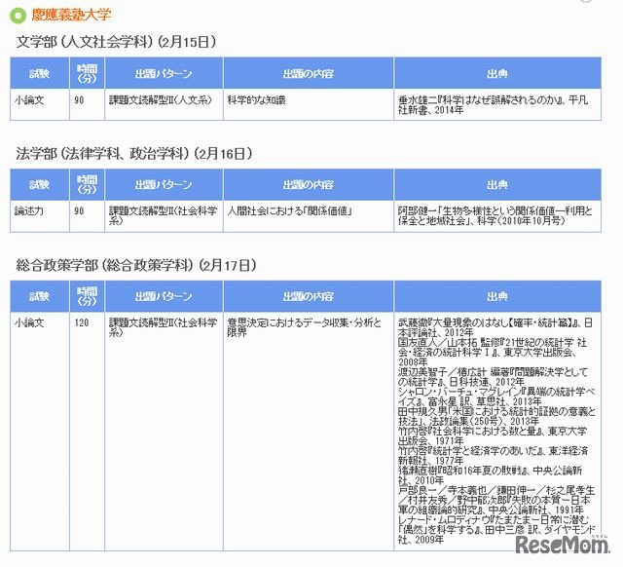This screenshot has height=567, width=623.
Task: Click 出題の内容 header in the 法学部 table
Action: (309, 184)
